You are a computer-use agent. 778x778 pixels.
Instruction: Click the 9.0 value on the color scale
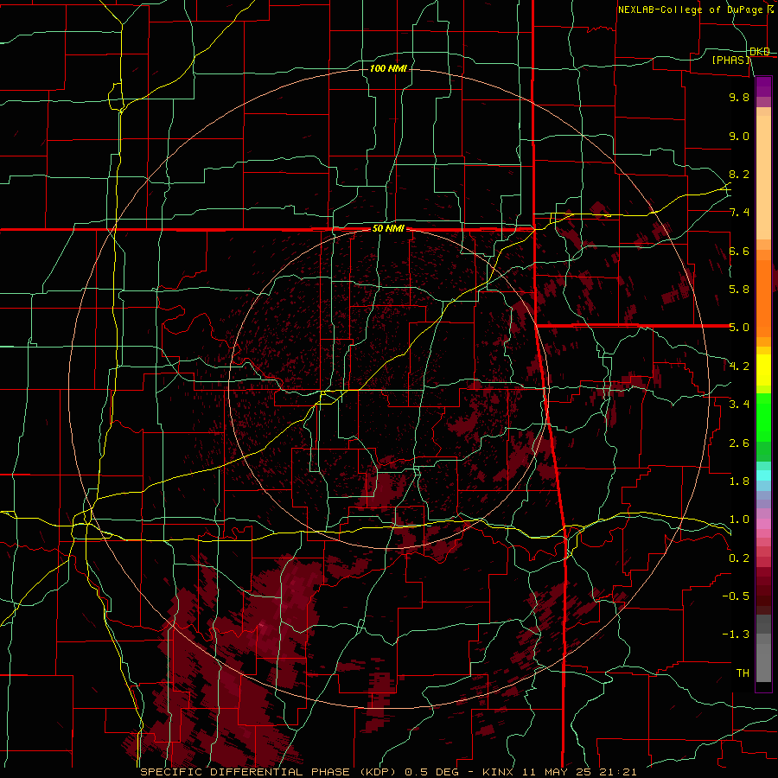point(739,136)
